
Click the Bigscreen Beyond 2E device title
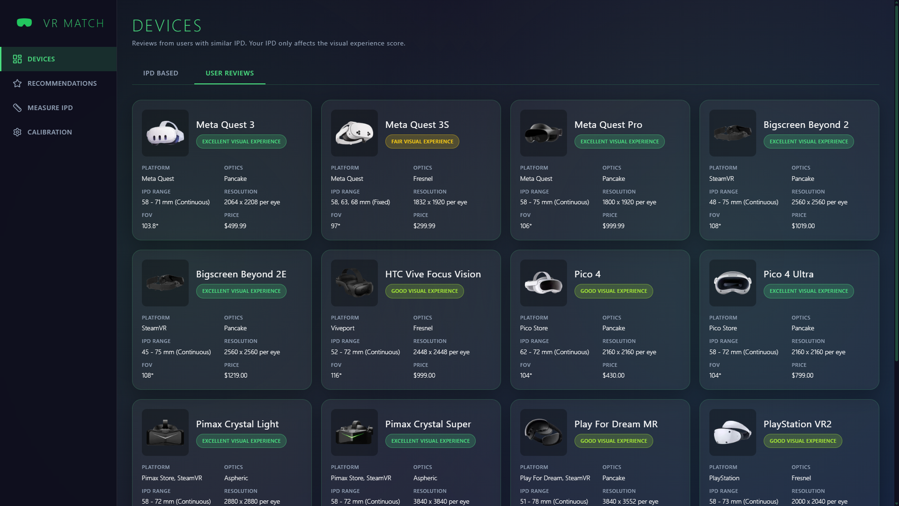coord(241,274)
